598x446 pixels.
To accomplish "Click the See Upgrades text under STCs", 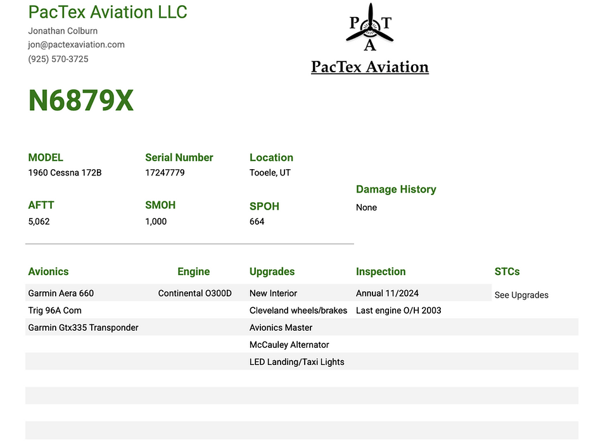I will point(521,295).
